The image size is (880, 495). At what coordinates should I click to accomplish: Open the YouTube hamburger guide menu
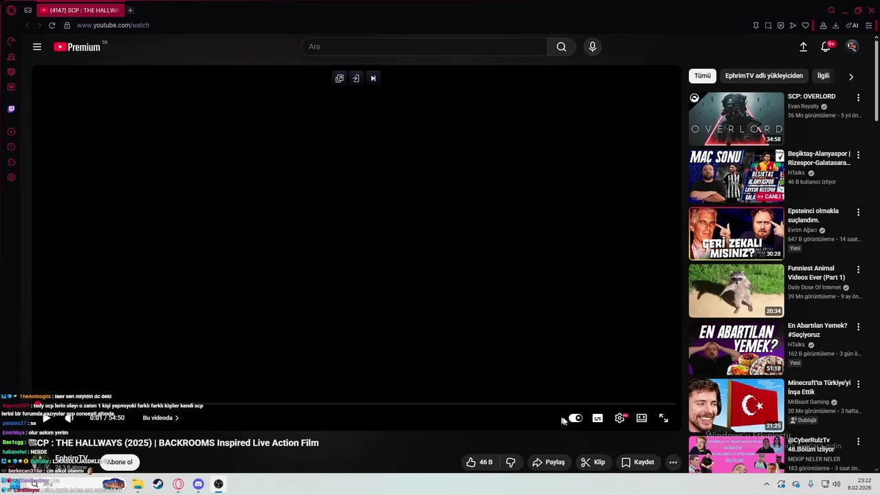pos(37,47)
